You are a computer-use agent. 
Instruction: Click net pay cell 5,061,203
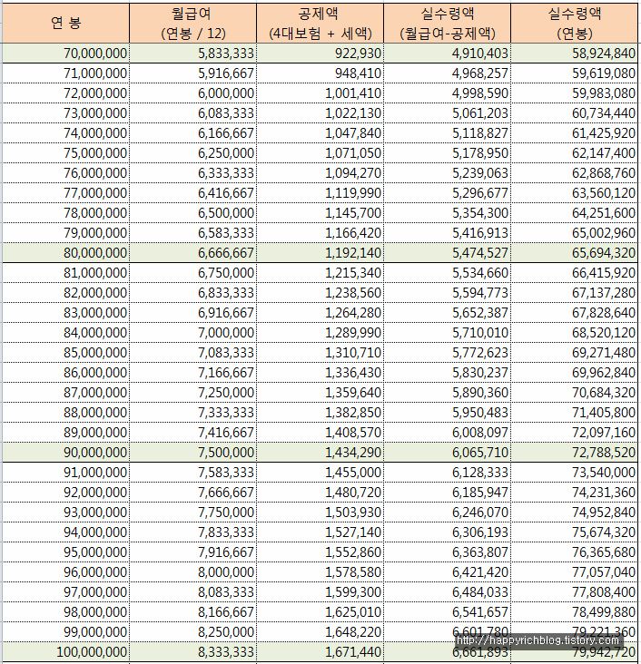coord(448,113)
